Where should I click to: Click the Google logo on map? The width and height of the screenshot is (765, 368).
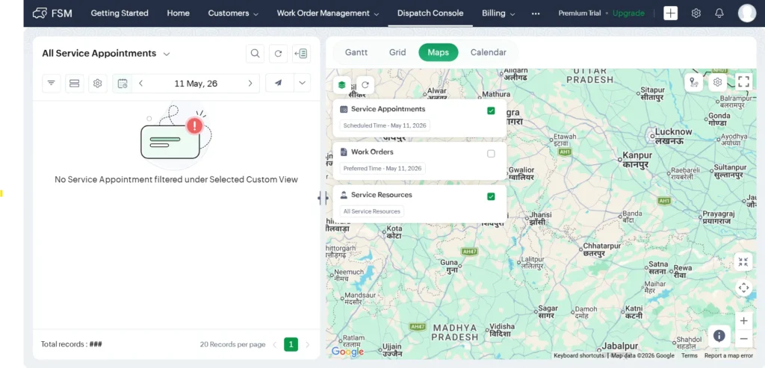pos(347,352)
